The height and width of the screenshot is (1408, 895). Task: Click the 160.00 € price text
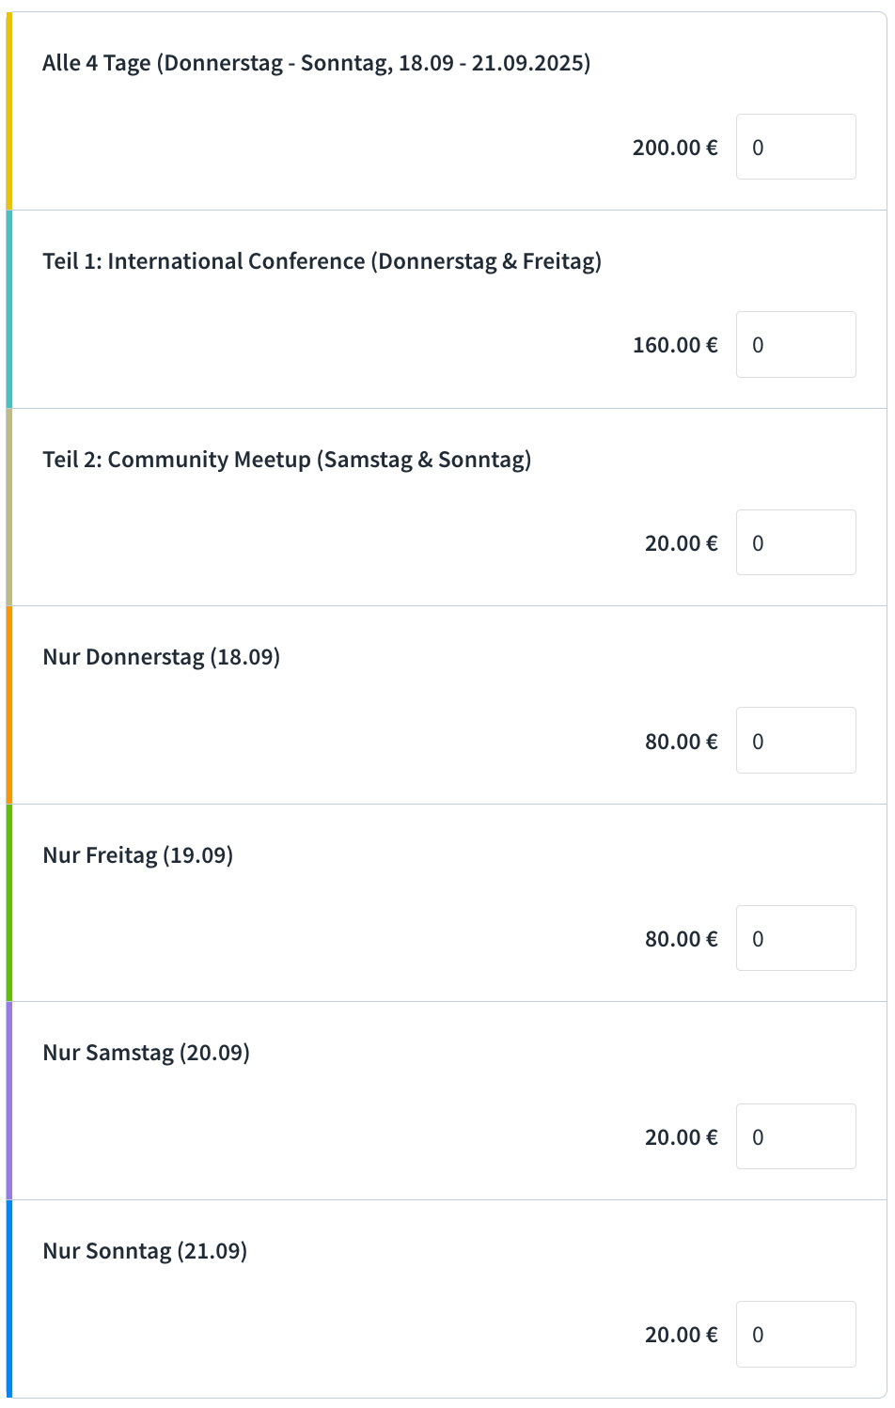point(675,345)
